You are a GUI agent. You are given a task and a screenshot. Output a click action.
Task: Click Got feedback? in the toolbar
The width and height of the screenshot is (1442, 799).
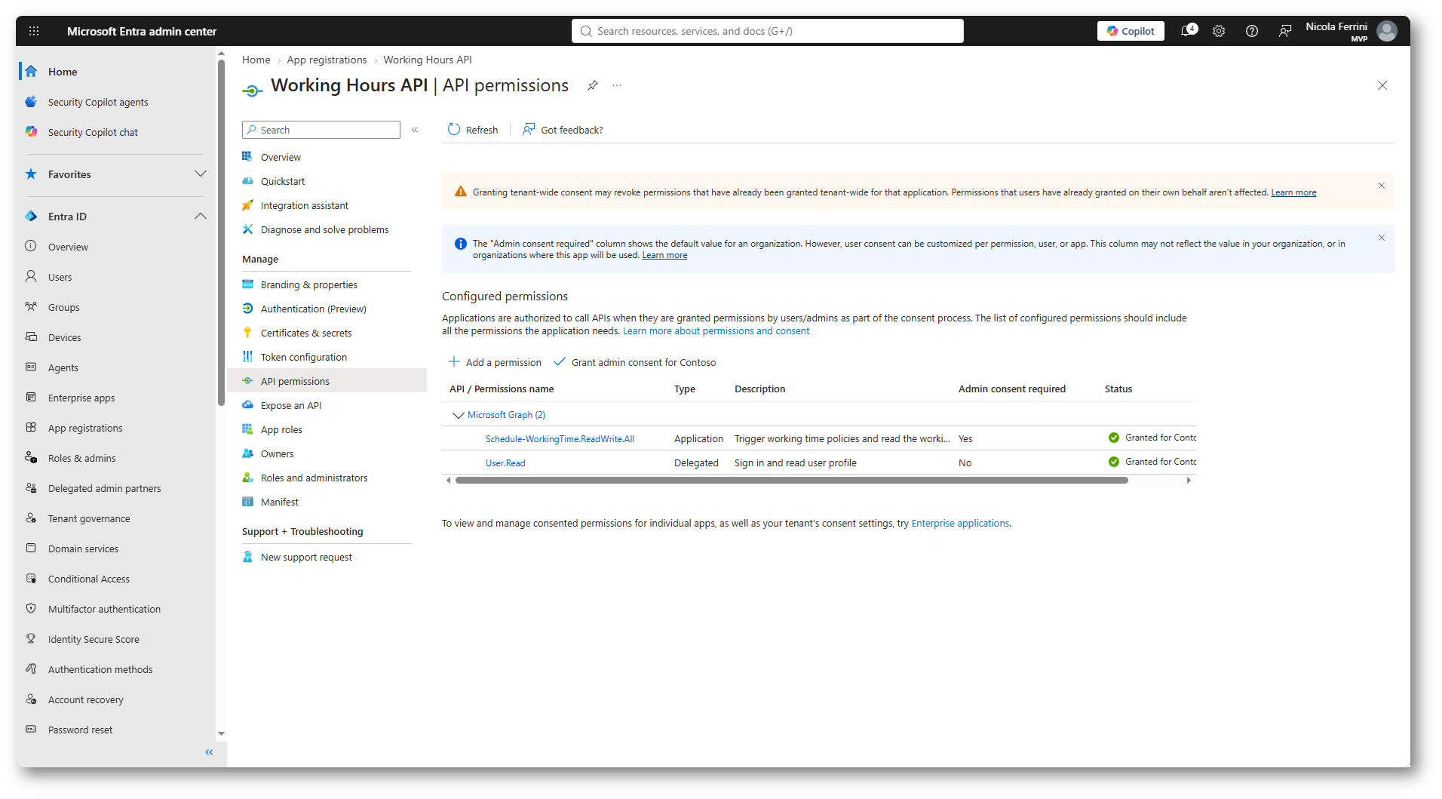[563, 130]
